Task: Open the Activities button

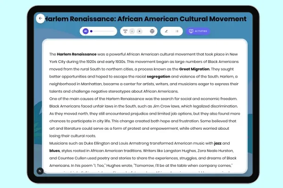Action: 197,31
